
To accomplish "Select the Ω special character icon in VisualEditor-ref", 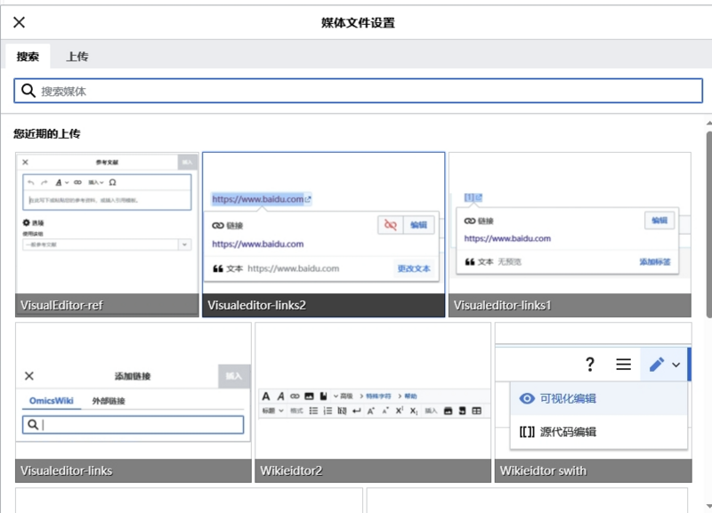I will click(113, 182).
